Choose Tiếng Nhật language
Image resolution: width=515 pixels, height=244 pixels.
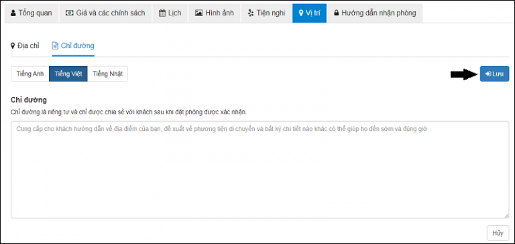(x=107, y=74)
